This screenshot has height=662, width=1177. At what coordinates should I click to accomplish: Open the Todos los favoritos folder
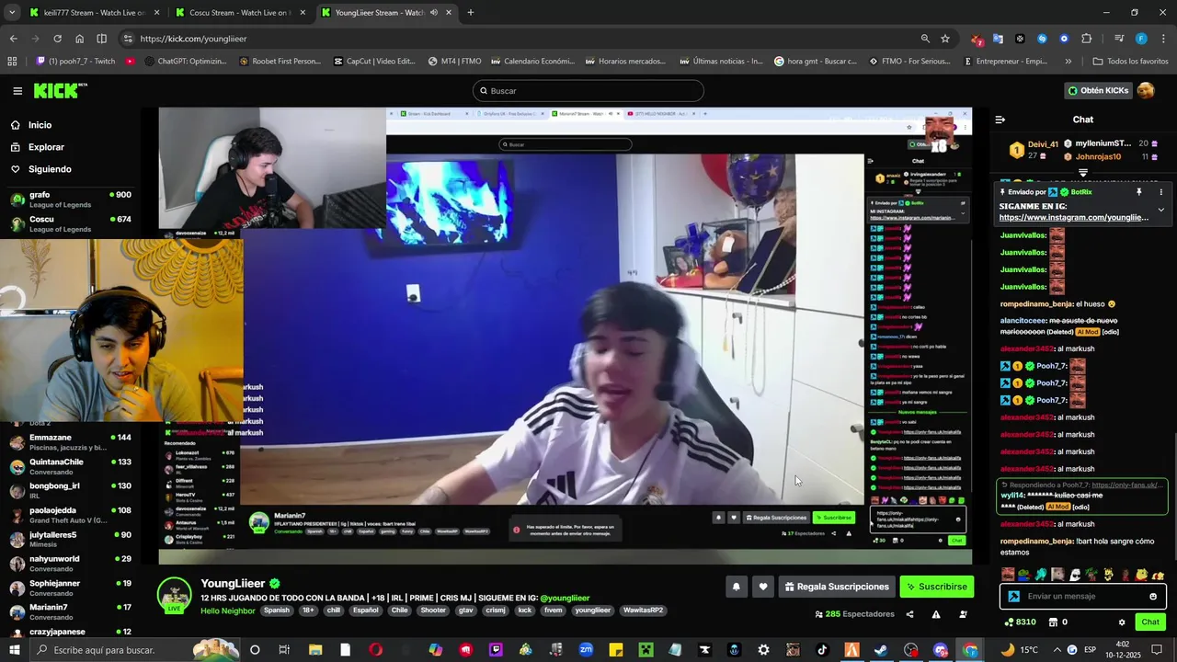click(1130, 62)
